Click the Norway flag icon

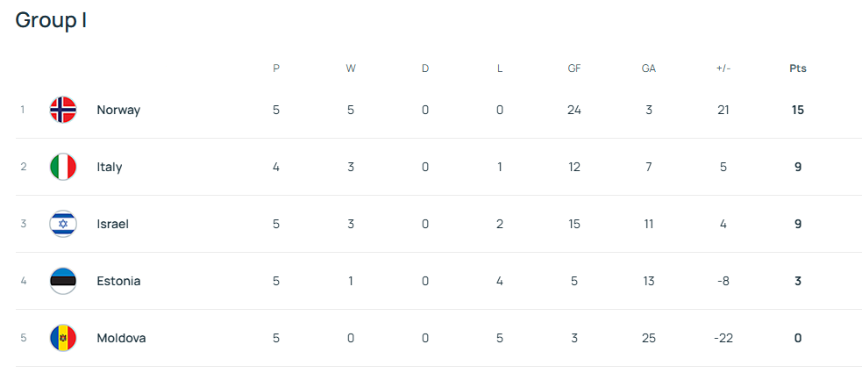click(x=63, y=110)
